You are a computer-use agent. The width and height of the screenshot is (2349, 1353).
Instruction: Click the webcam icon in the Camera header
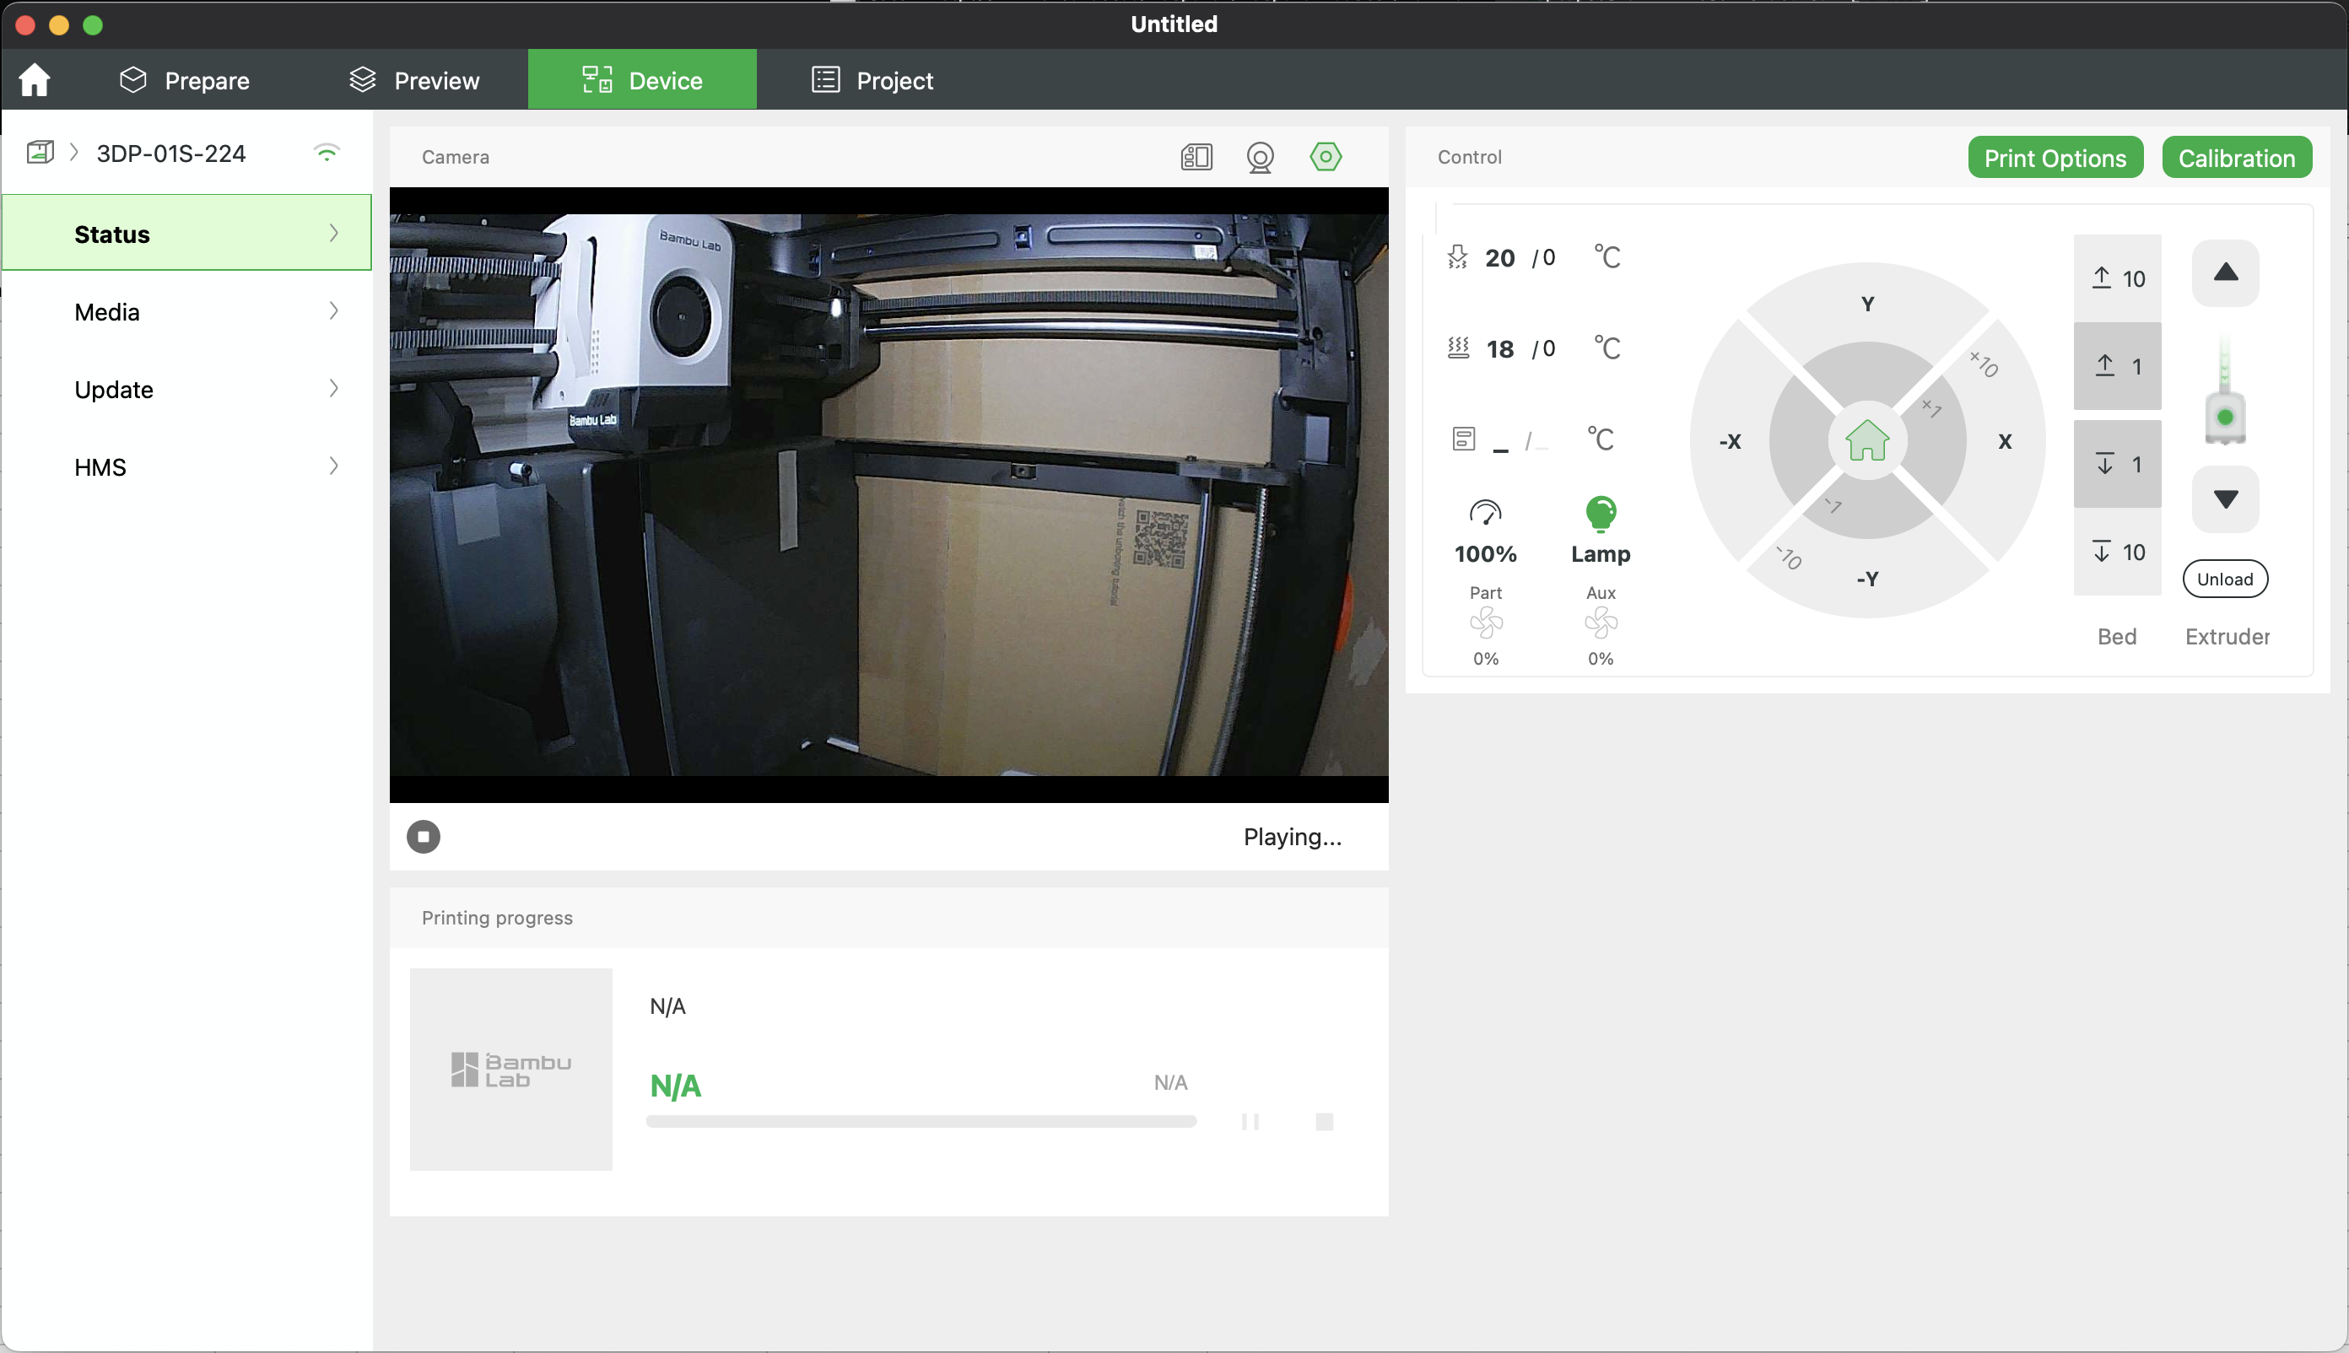point(1260,157)
